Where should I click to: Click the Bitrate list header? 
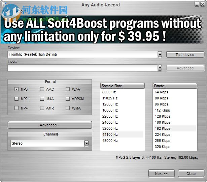[175, 86]
